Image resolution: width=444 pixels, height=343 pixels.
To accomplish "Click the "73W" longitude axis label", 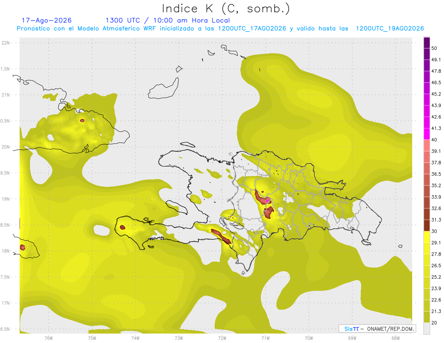I will pos(179,338).
